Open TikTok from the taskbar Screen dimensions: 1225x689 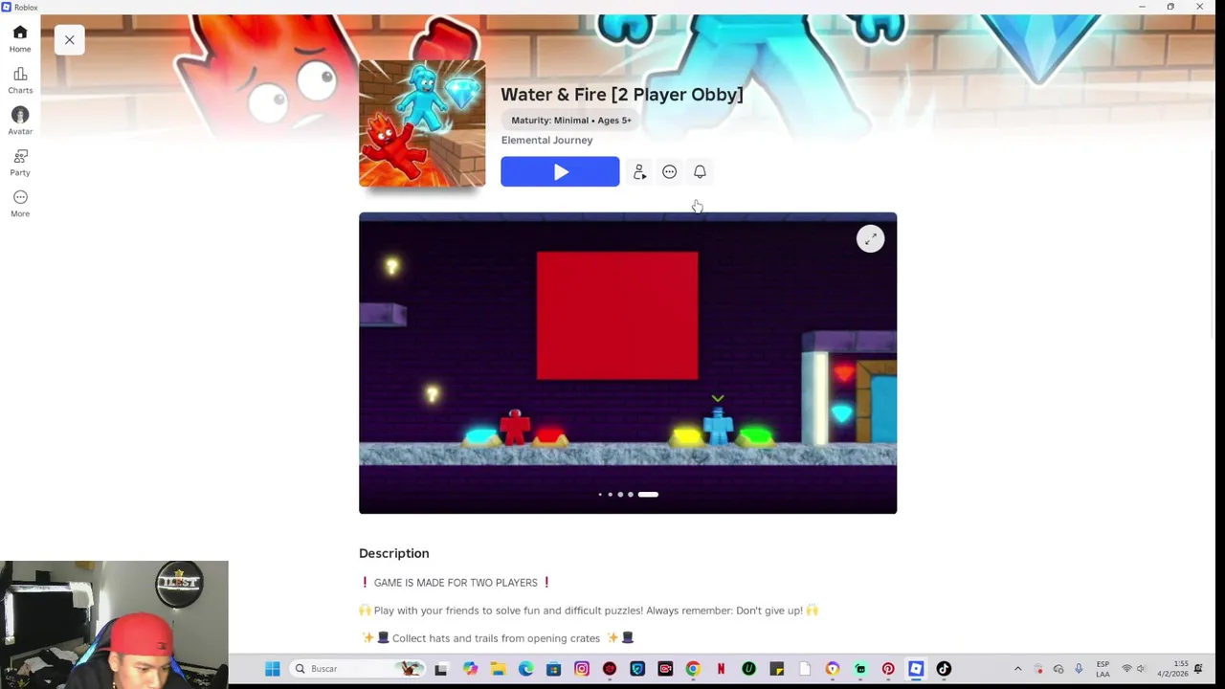(x=944, y=669)
